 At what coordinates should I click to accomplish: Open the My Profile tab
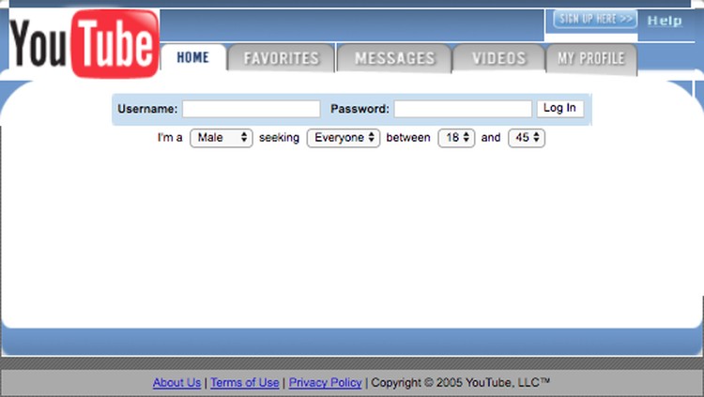point(591,58)
